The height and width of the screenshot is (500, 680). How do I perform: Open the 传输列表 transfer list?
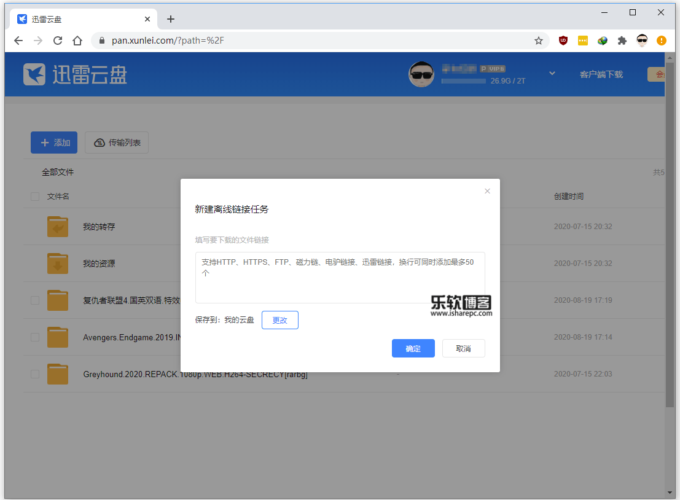click(117, 143)
